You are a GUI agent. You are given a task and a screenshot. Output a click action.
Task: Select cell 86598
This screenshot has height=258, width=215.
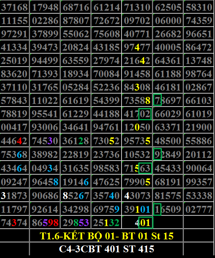(45, 223)
